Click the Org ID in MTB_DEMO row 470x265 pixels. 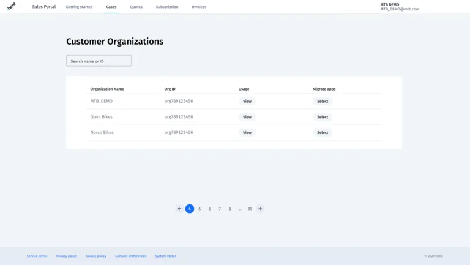[x=179, y=101]
